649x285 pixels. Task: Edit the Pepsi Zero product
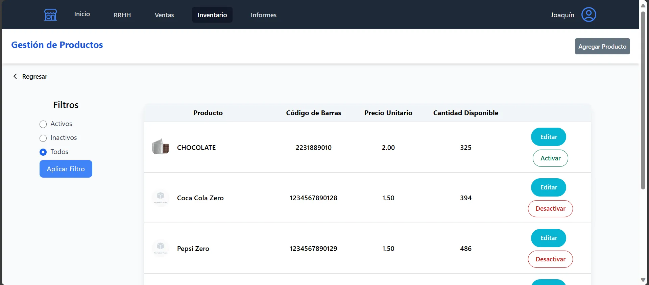549,238
